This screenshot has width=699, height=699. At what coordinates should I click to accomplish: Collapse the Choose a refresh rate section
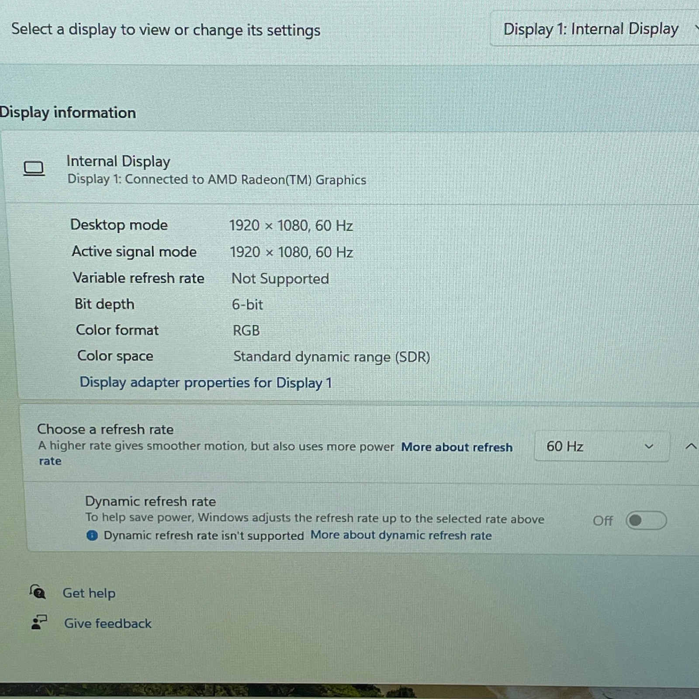click(x=691, y=446)
